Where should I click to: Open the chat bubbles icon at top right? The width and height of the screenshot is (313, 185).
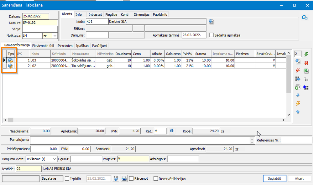305,18
